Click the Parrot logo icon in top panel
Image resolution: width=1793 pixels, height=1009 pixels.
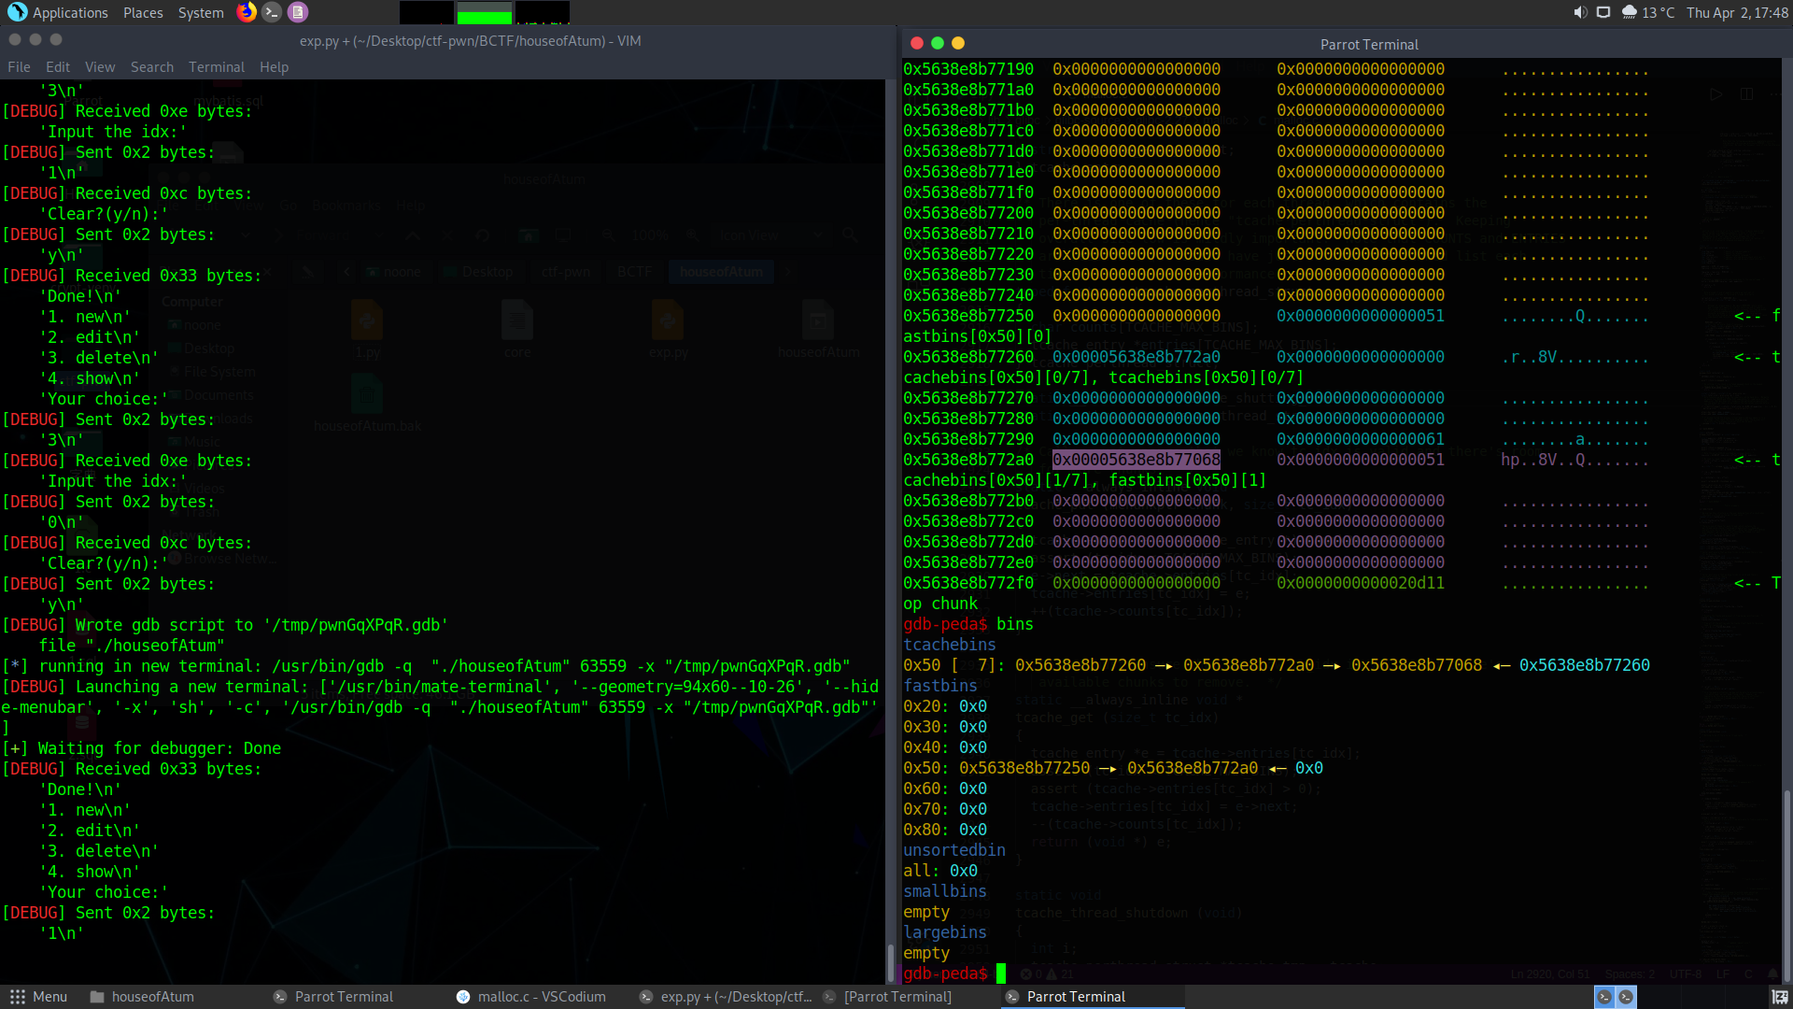coord(17,12)
